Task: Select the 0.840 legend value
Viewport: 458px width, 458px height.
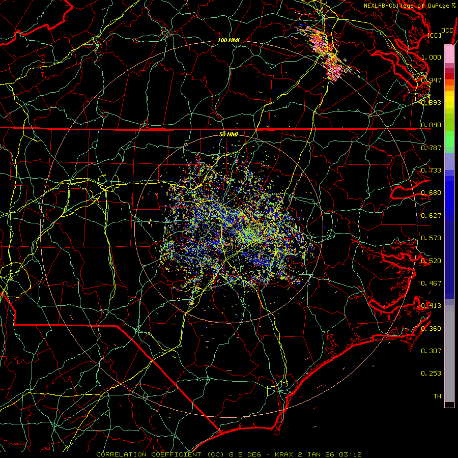Action: pyautogui.click(x=431, y=125)
